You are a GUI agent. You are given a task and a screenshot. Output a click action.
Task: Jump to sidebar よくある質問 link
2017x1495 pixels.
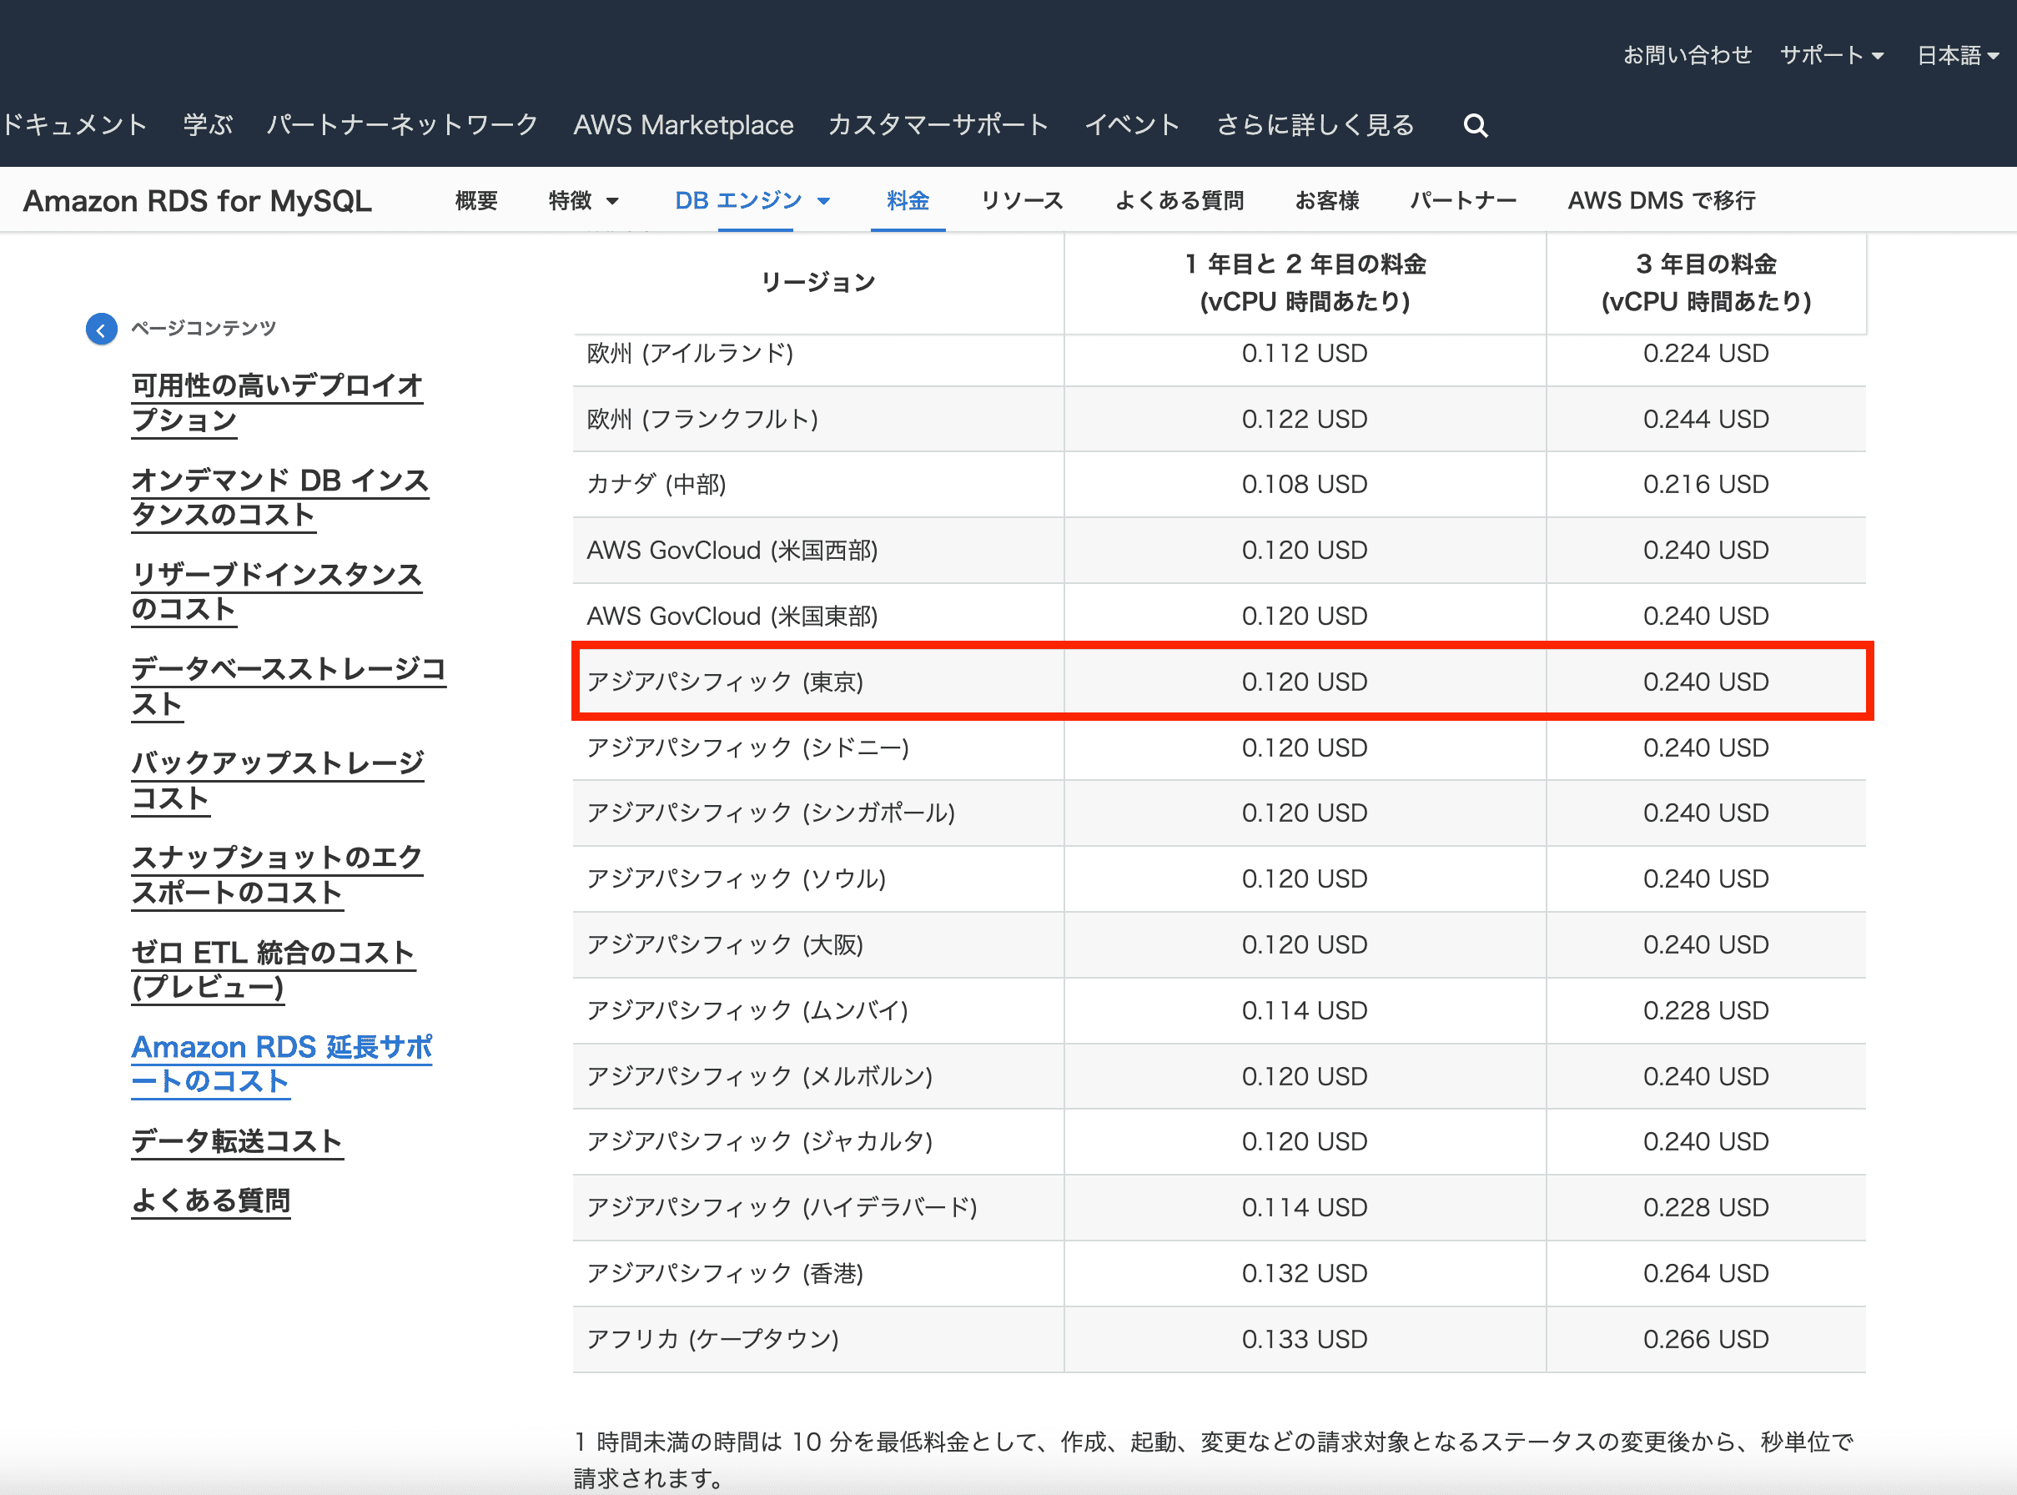[211, 1201]
